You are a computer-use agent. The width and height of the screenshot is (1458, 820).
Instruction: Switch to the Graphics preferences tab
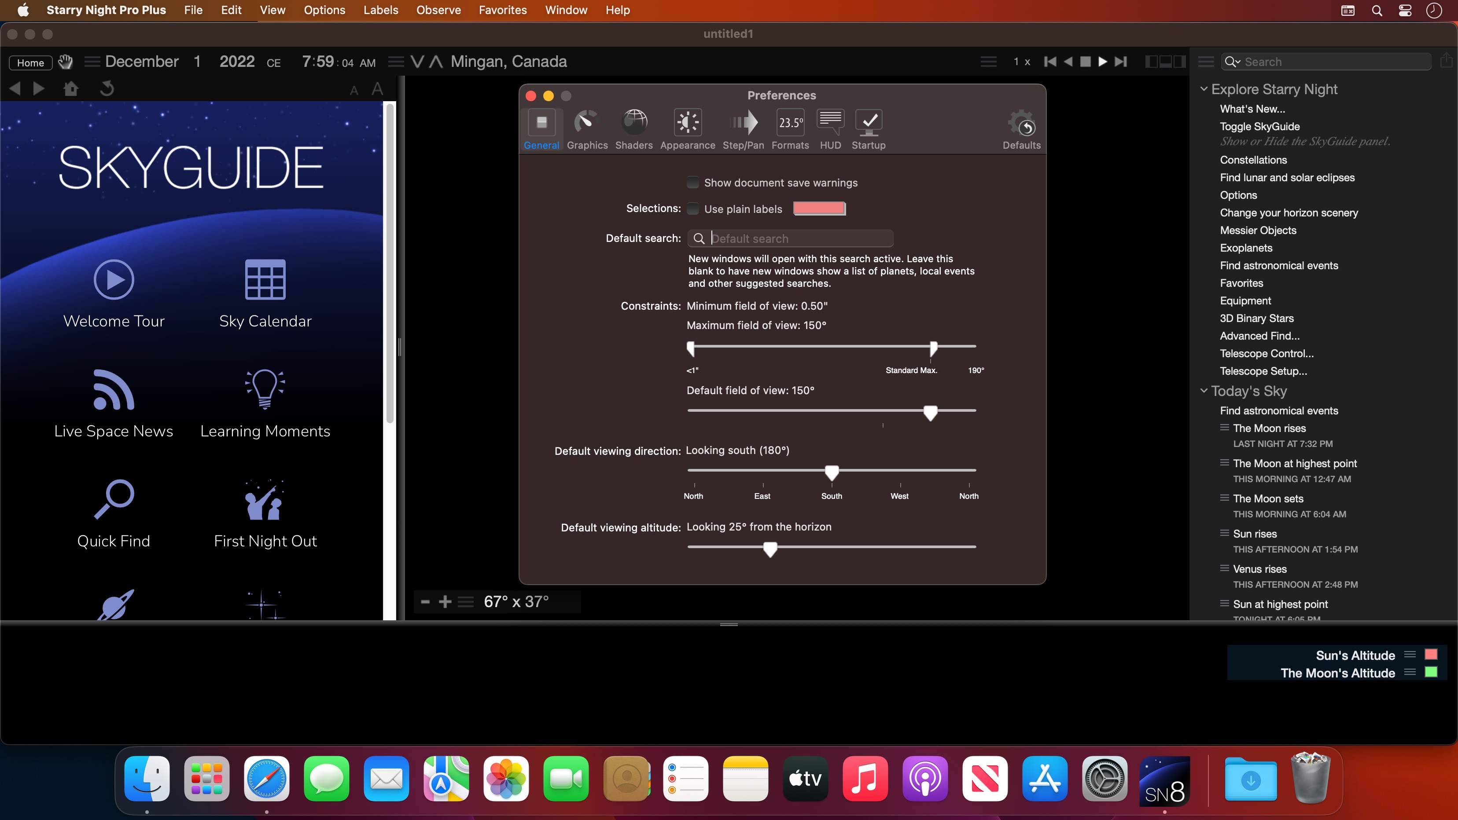(587, 129)
